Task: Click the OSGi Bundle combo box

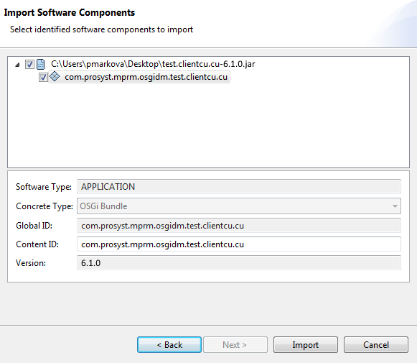Action: click(238, 206)
